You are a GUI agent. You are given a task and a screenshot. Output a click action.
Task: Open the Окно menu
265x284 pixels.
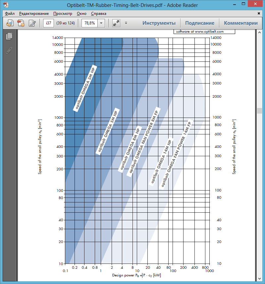tap(81, 14)
